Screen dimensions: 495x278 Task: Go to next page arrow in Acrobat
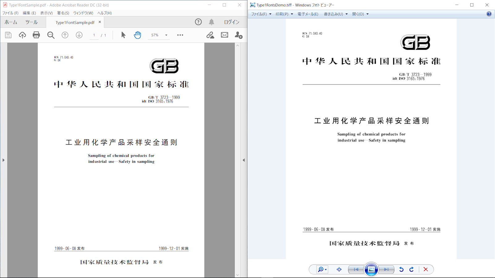79,35
